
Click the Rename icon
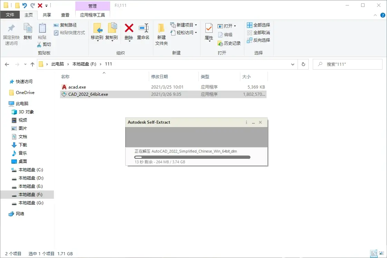(143, 28)
